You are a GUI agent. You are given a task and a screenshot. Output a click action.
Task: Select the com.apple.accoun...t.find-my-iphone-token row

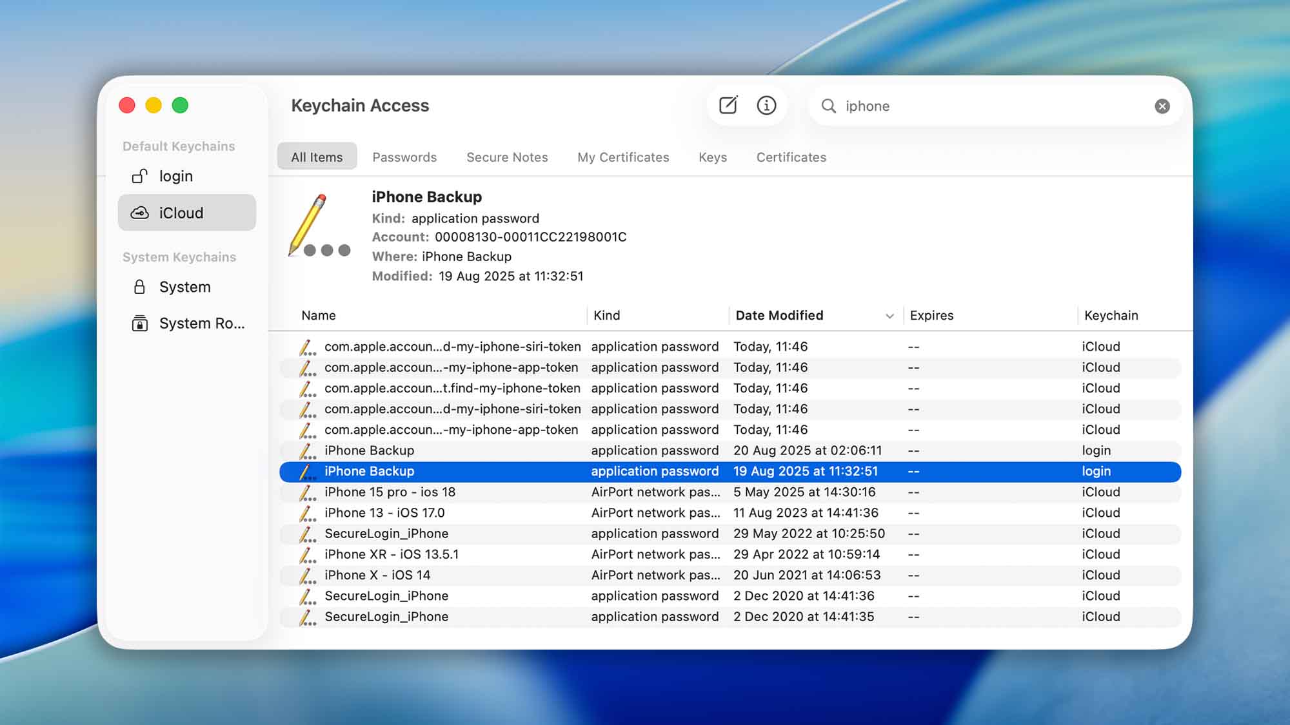pyautogui.click(x=730, y=389)
